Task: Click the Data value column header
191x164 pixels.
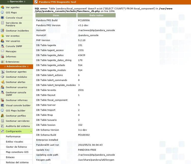Action: pyautogui.click(x=96, y=15)
